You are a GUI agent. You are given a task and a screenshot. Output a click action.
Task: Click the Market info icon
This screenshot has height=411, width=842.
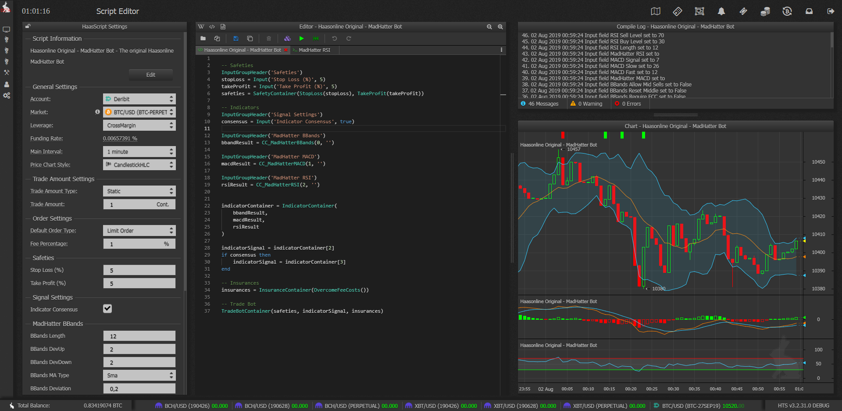tap(97, 112)
